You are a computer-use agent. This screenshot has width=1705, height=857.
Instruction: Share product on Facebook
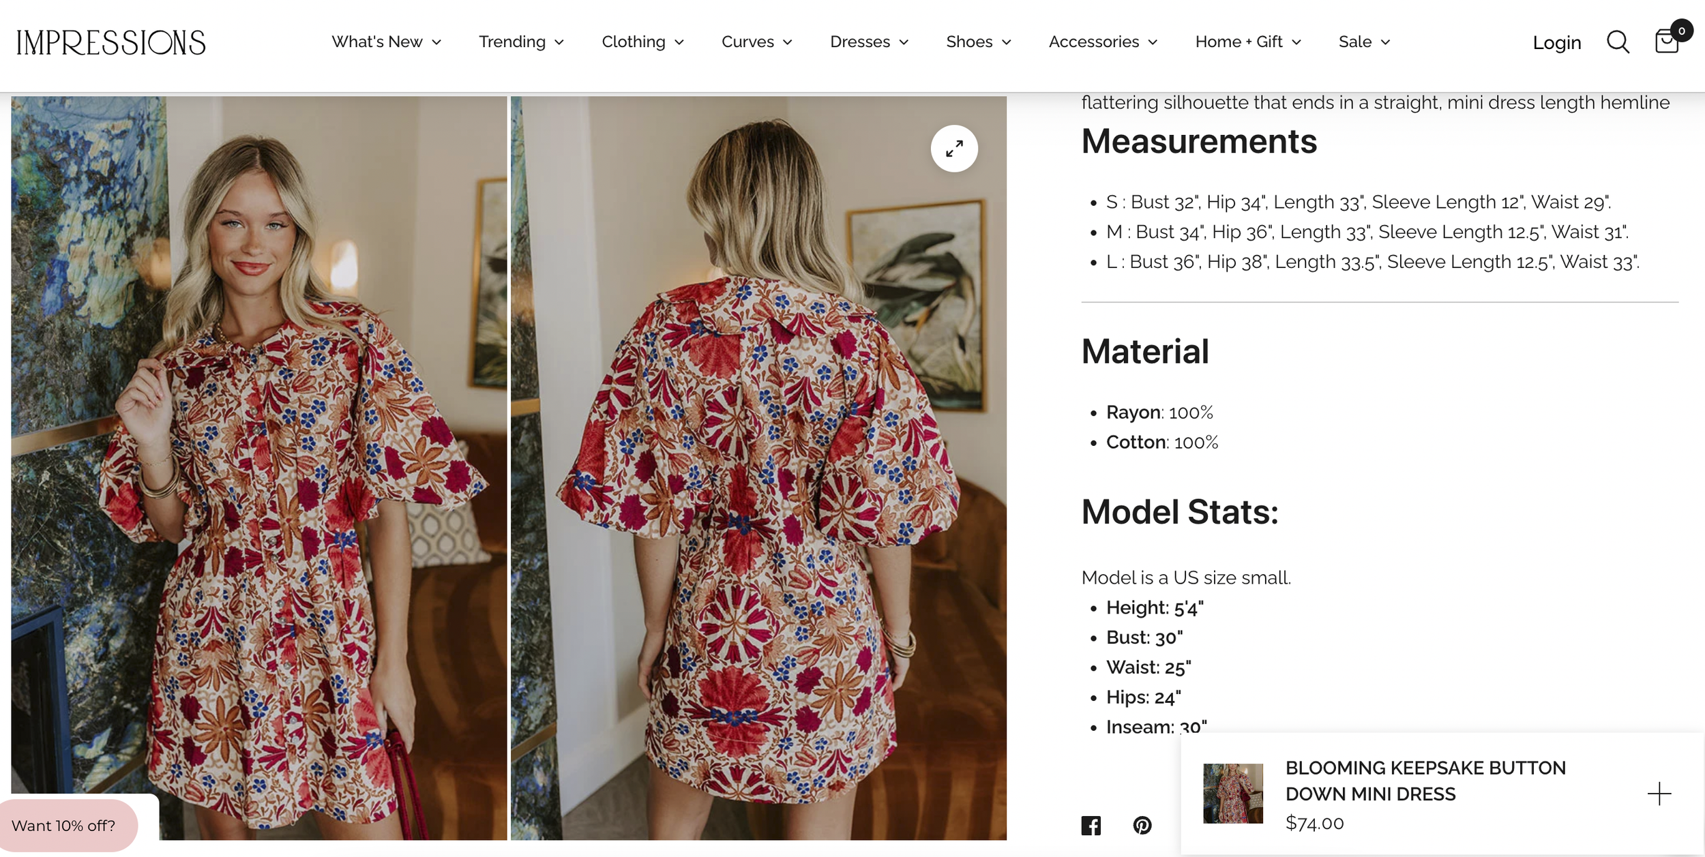tap(1091, 825)
